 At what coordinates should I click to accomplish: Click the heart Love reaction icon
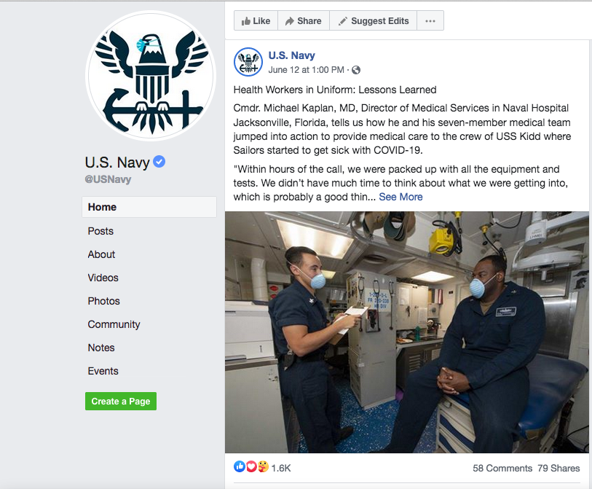251,467
